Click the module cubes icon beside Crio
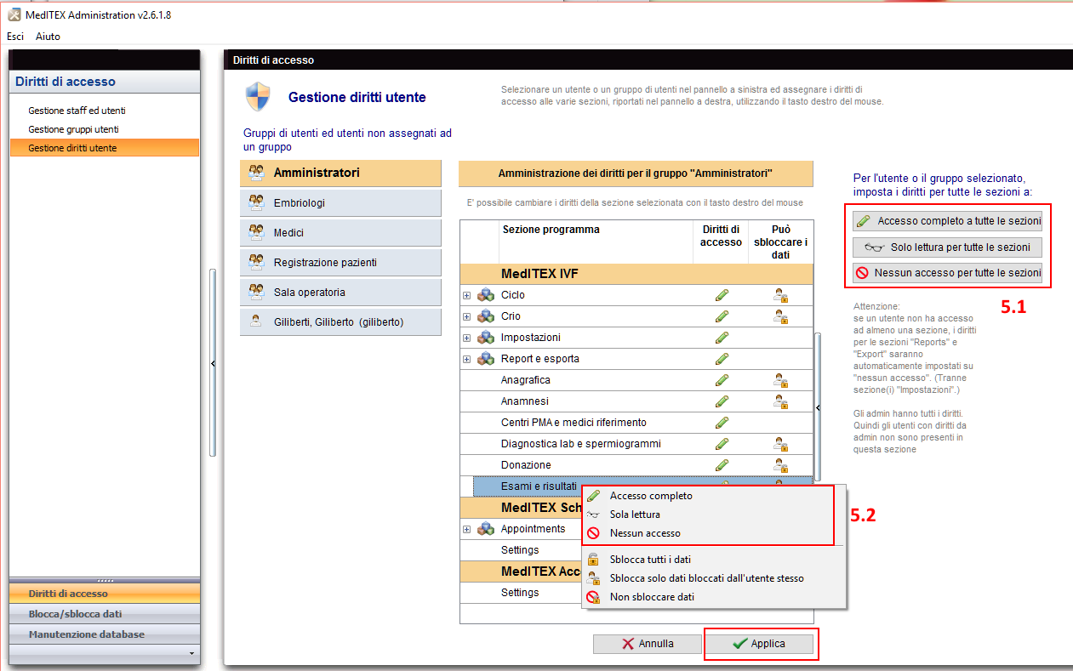 pos(486,316)
